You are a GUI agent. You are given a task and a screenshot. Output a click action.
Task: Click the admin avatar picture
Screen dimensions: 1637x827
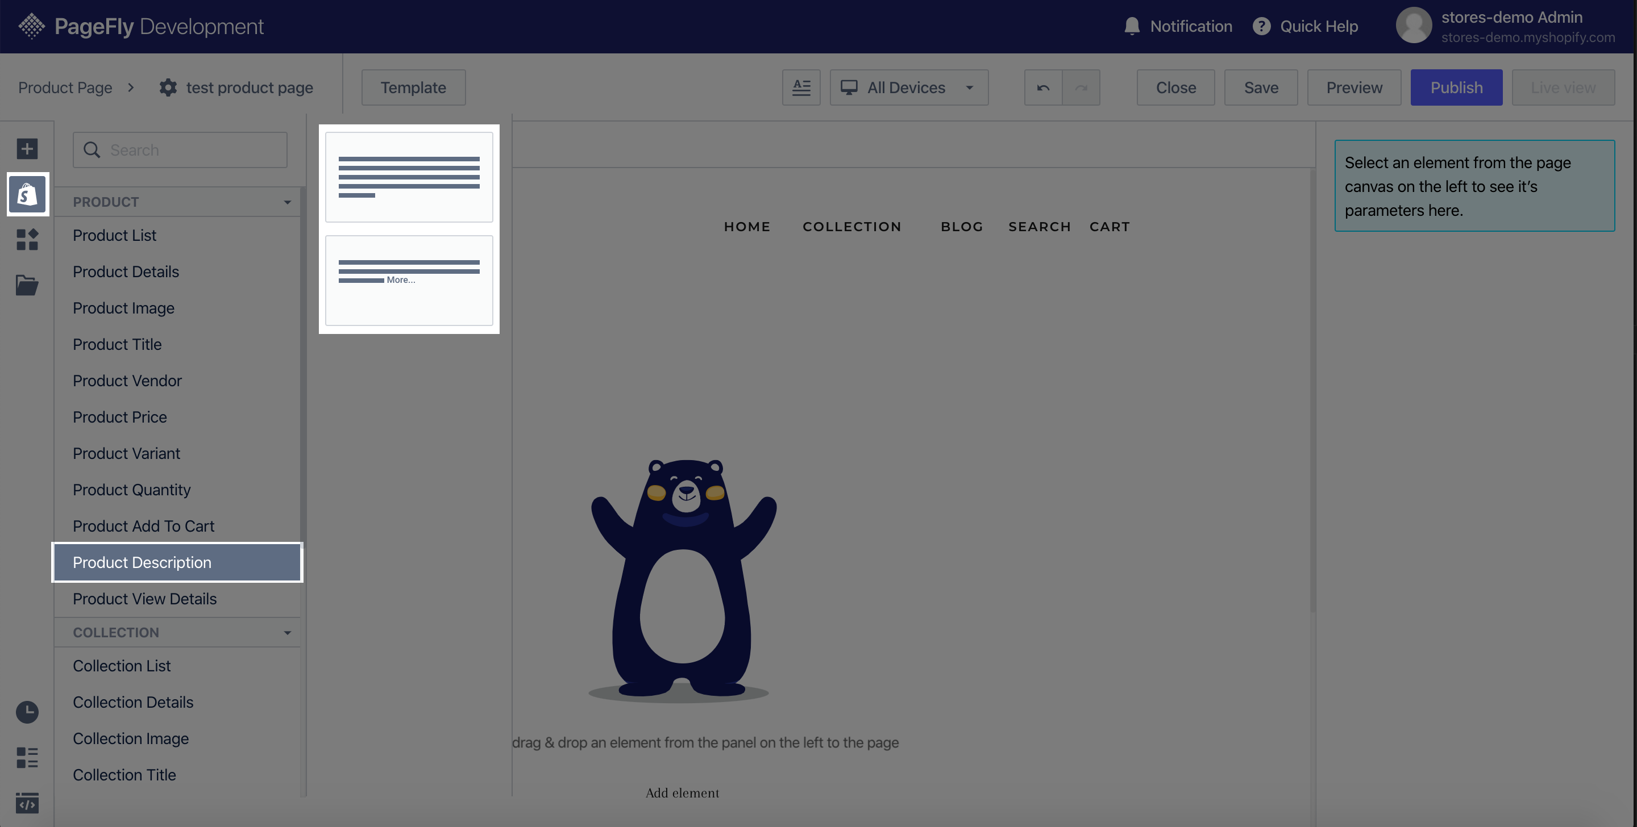[x=1413, y=26]
